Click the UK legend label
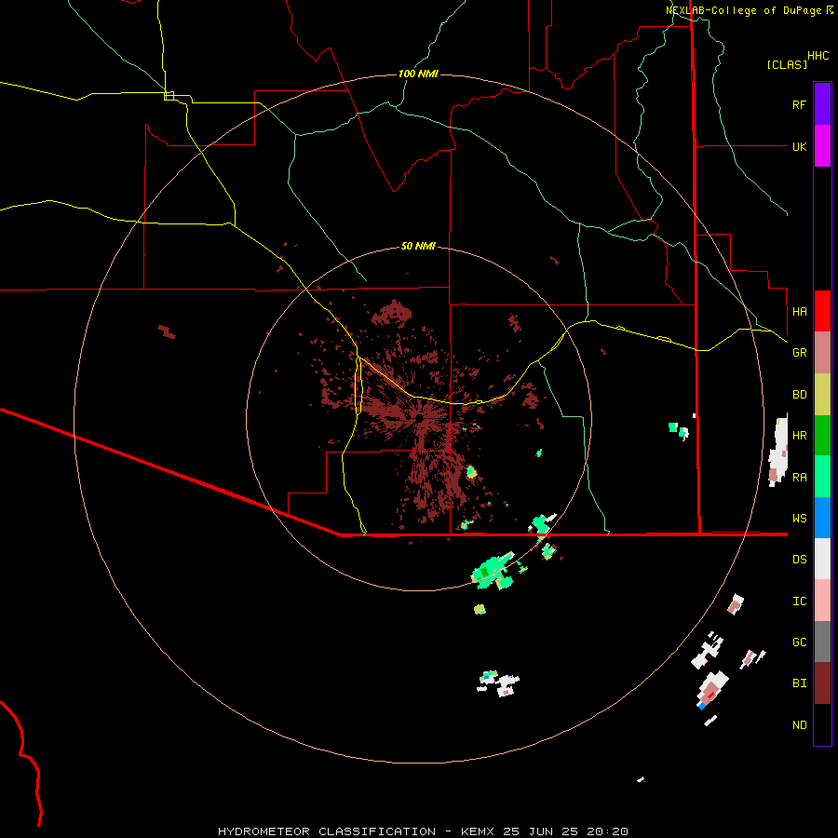This screenshot has width=838, height=838. coord(800,146)
